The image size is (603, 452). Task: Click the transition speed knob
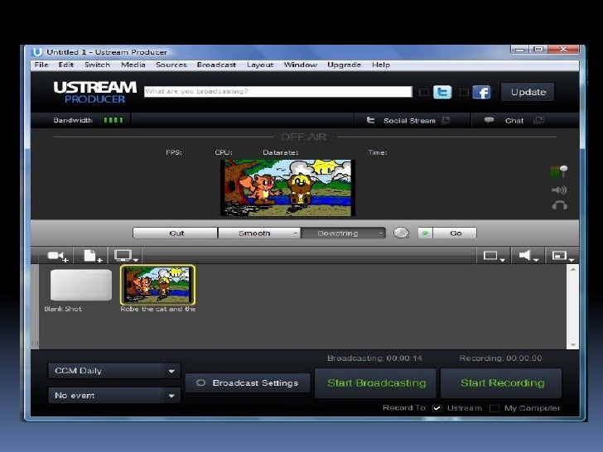[401, 233]
